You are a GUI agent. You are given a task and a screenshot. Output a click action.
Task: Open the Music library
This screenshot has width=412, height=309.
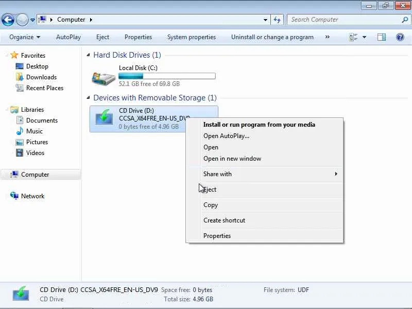click(34, 131)
